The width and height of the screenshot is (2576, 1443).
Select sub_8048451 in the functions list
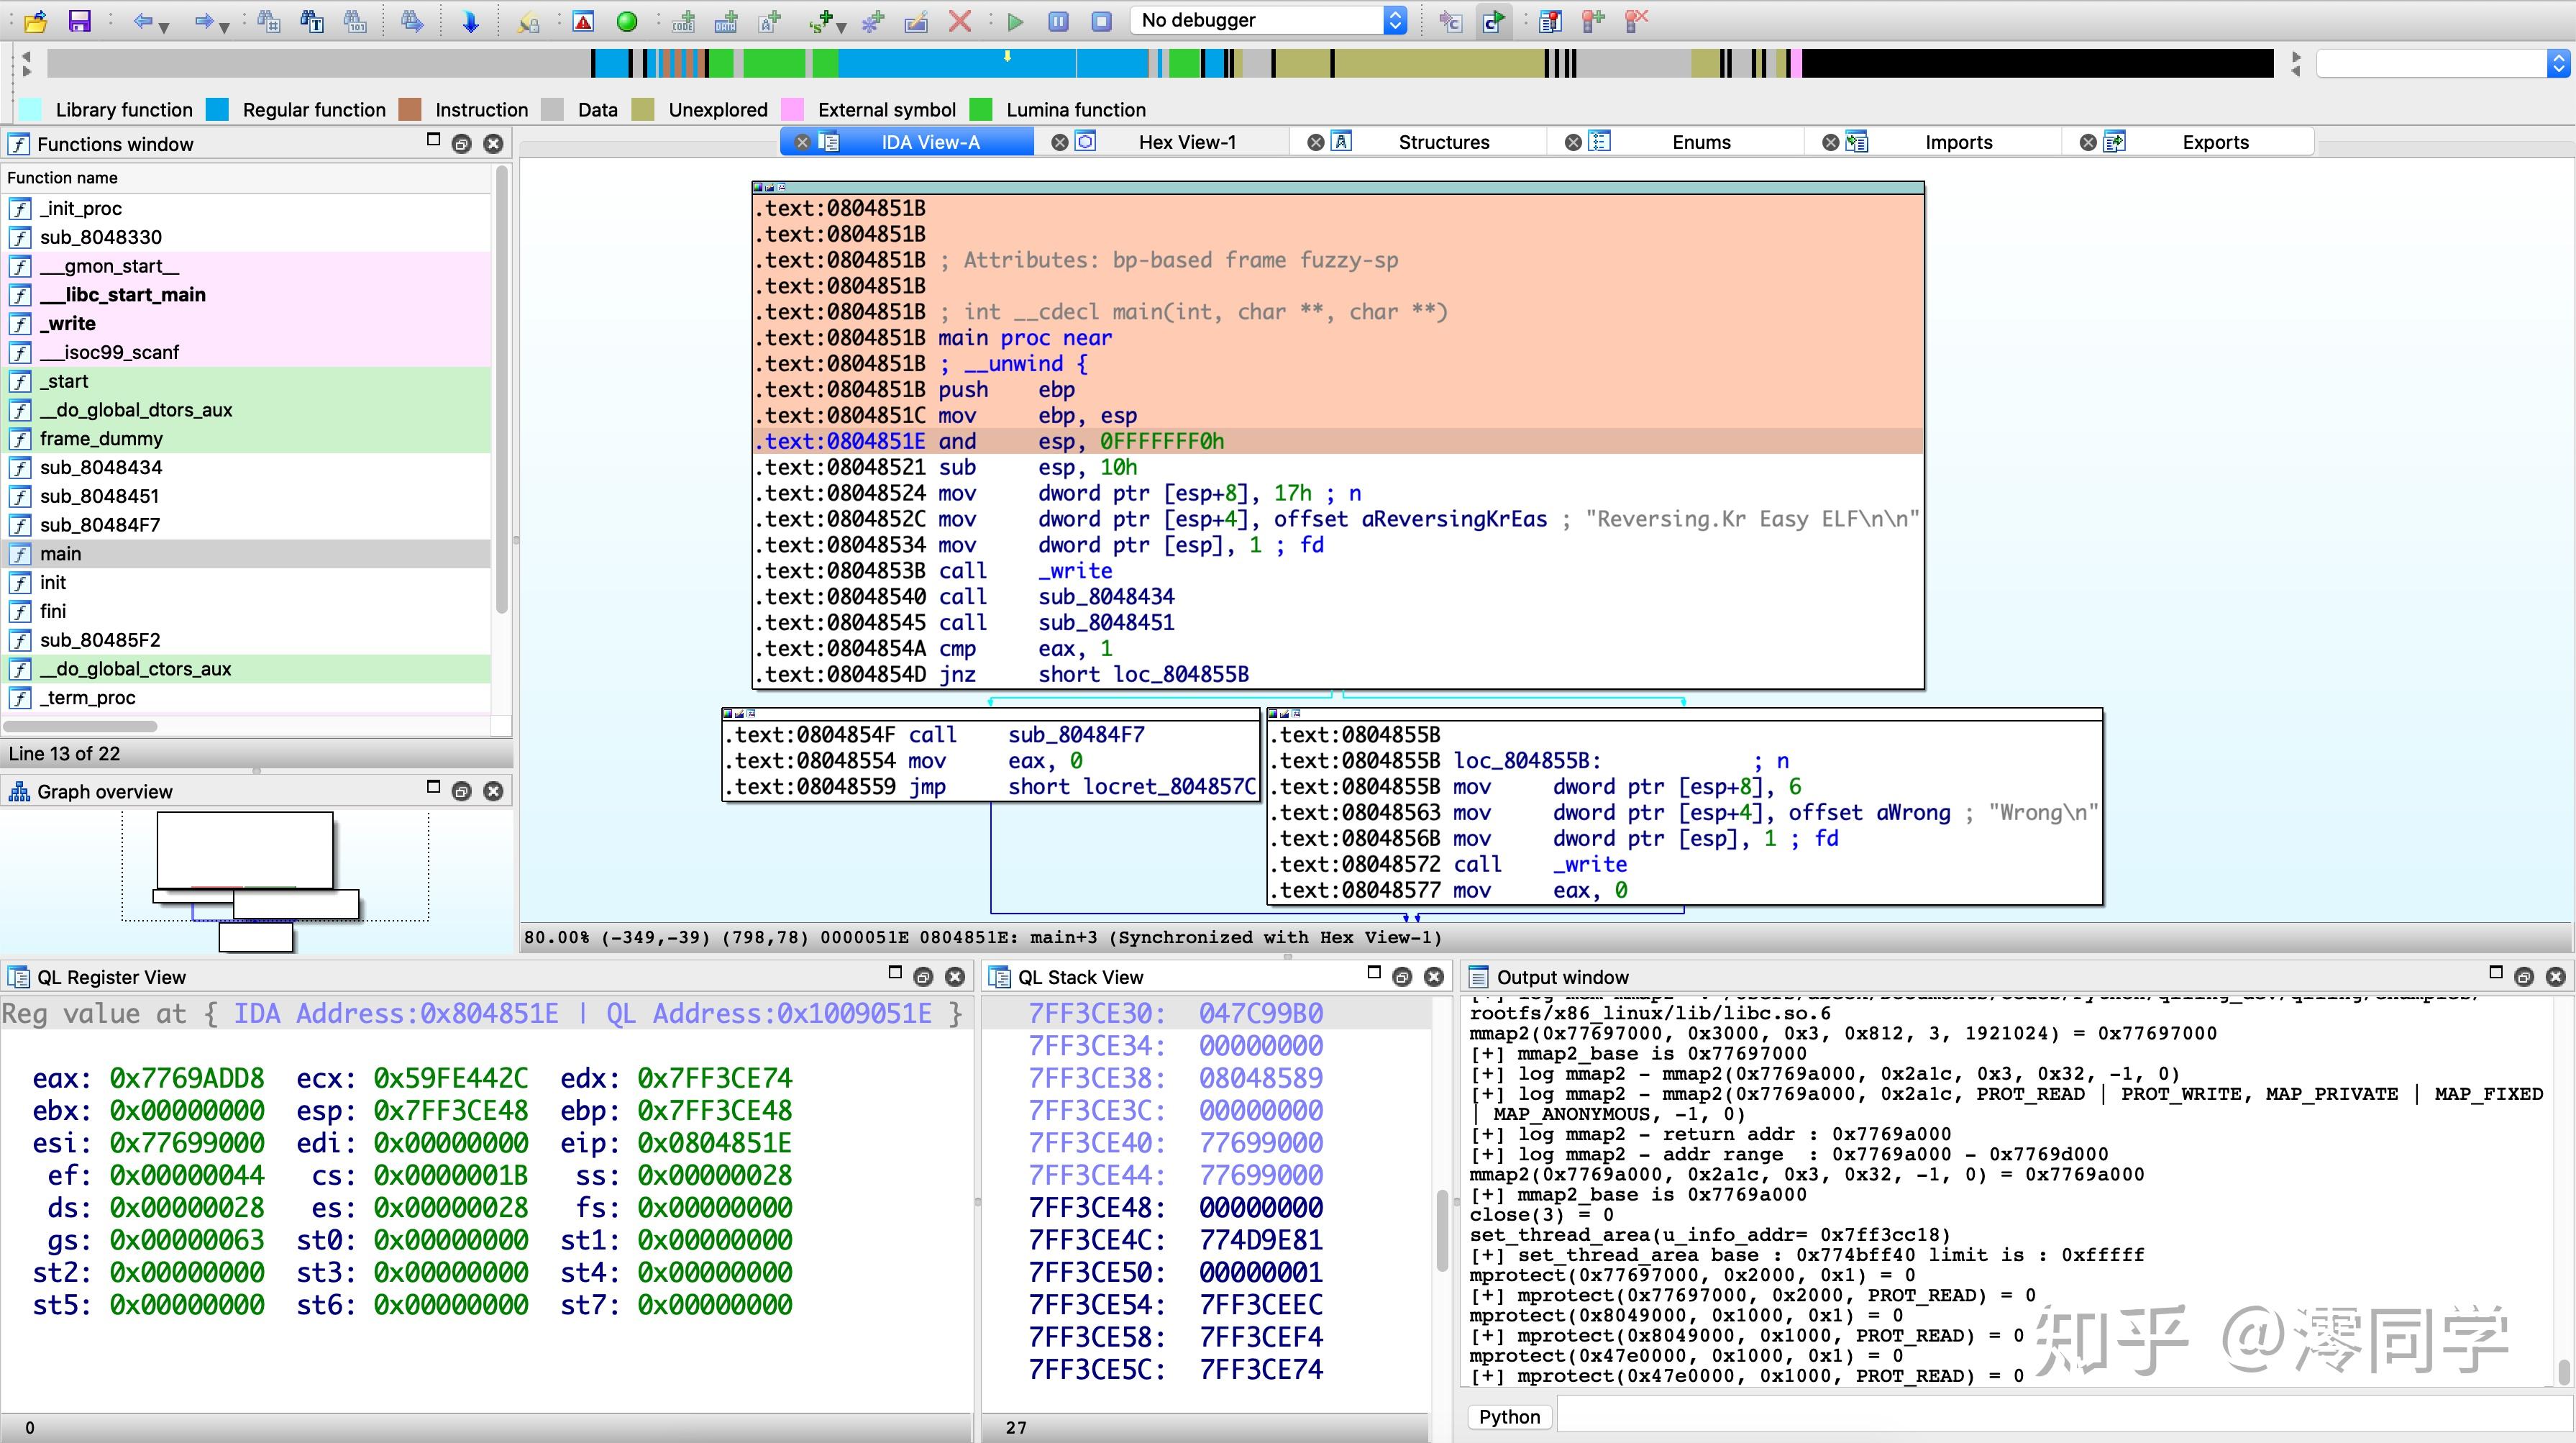click(99, 496)
